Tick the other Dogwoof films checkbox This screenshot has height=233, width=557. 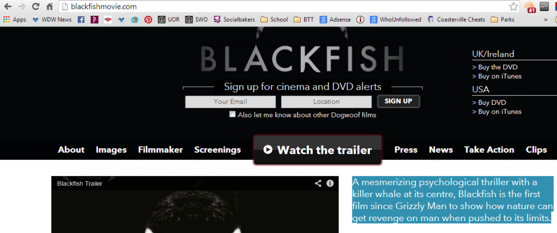point(232,114)
